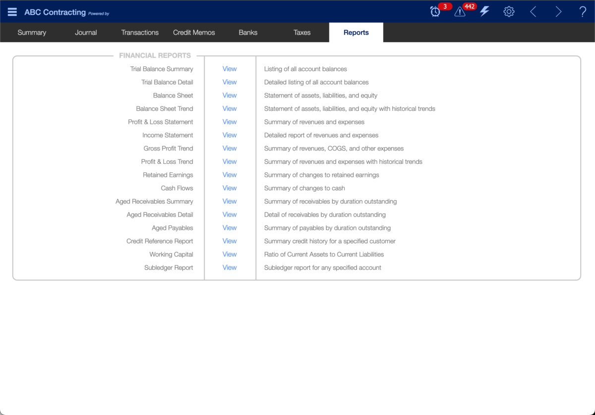The height and width of the screenshot is (415, 595).
Task: Go to the Banks tab
Action: [248, 33]
